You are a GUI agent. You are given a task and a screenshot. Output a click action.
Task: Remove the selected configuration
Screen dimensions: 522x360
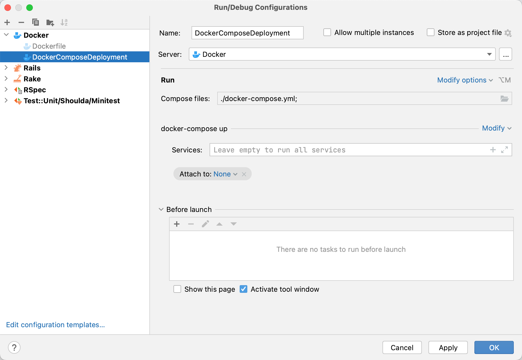(21, 22)
